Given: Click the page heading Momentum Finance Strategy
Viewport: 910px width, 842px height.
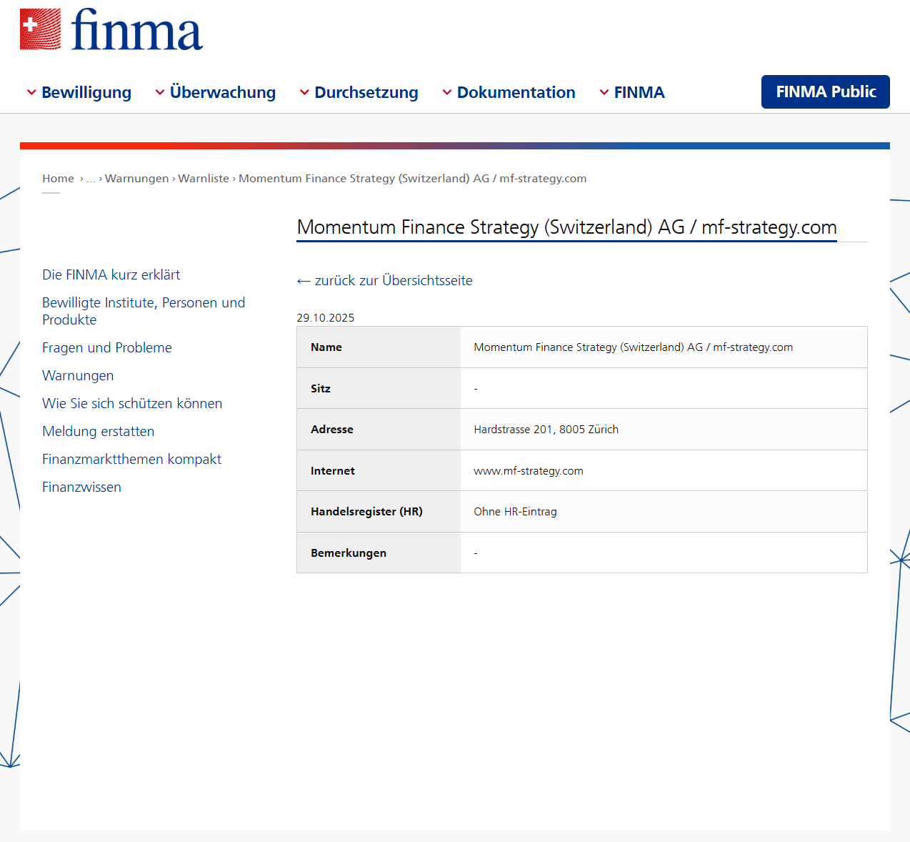Looking at the screenshot, I should point(566,227).
